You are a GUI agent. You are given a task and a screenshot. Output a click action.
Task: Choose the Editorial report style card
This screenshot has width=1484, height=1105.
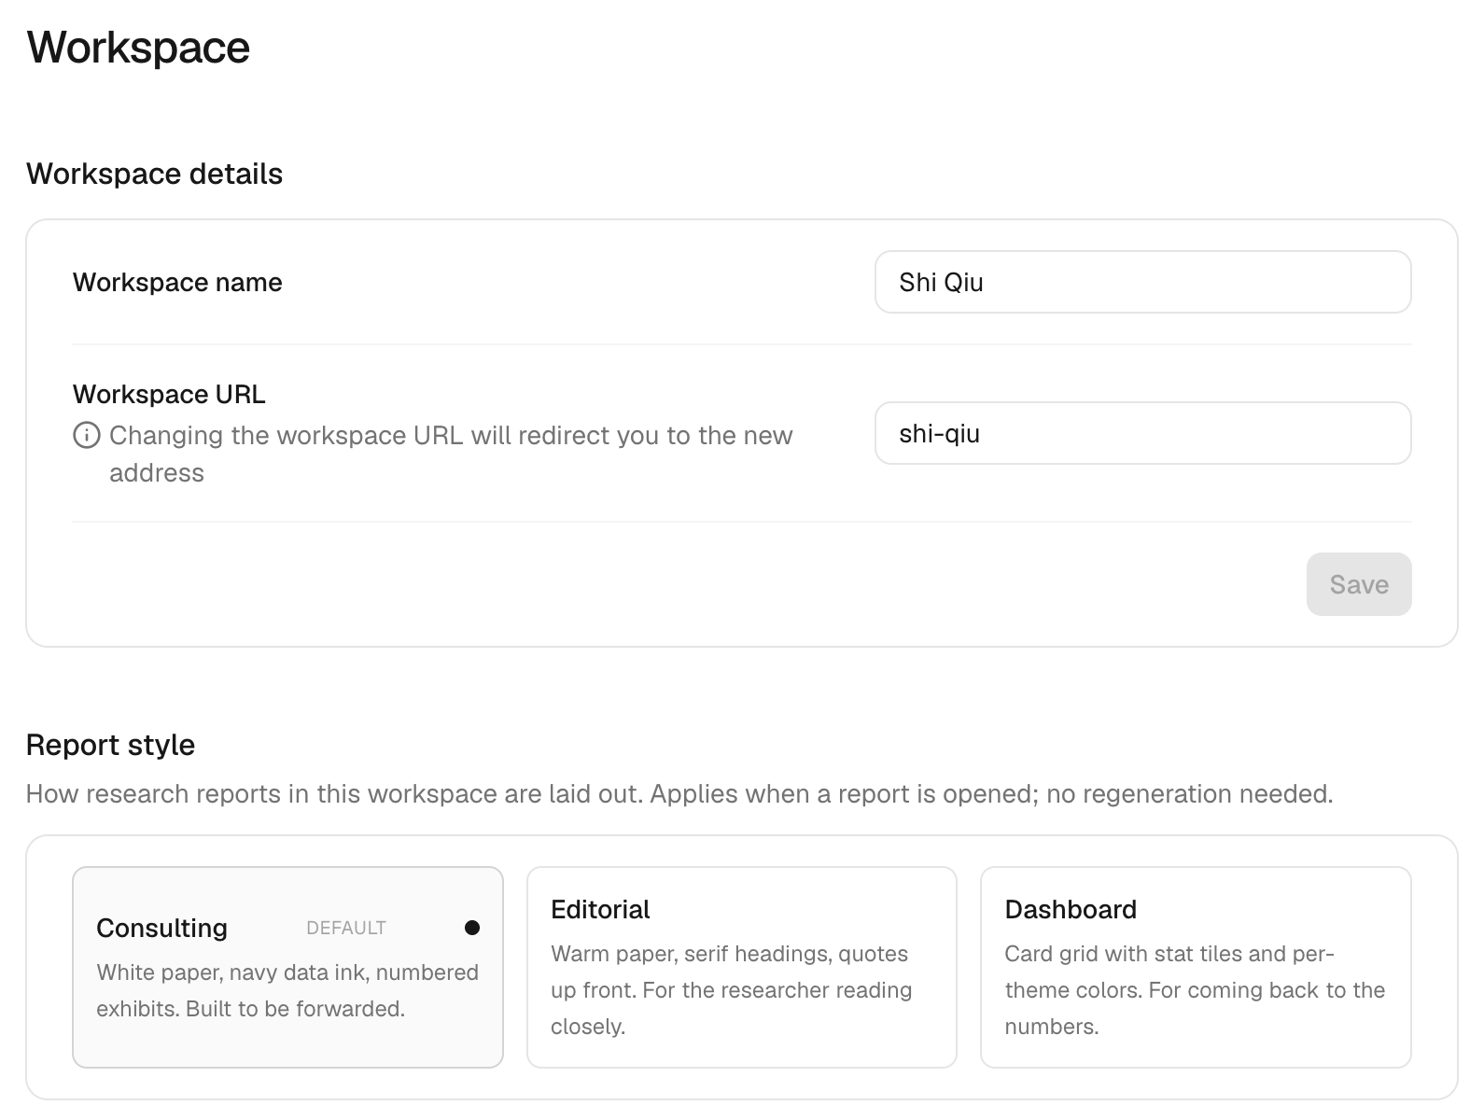tap(742, 967)
